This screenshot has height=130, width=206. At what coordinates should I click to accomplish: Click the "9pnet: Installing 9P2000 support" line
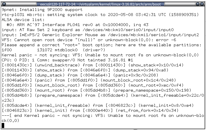tap(42, 10)
